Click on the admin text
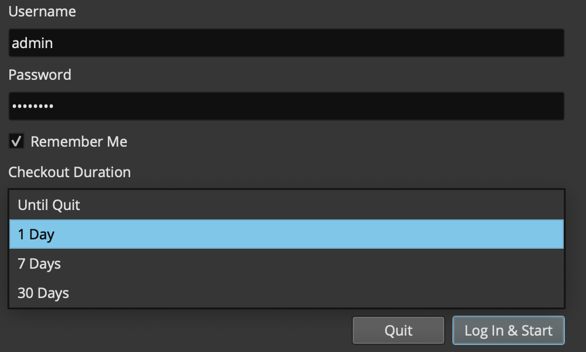The height and width of the screenshot is (352, 586). pyautogui.click(x=32, y=43)
